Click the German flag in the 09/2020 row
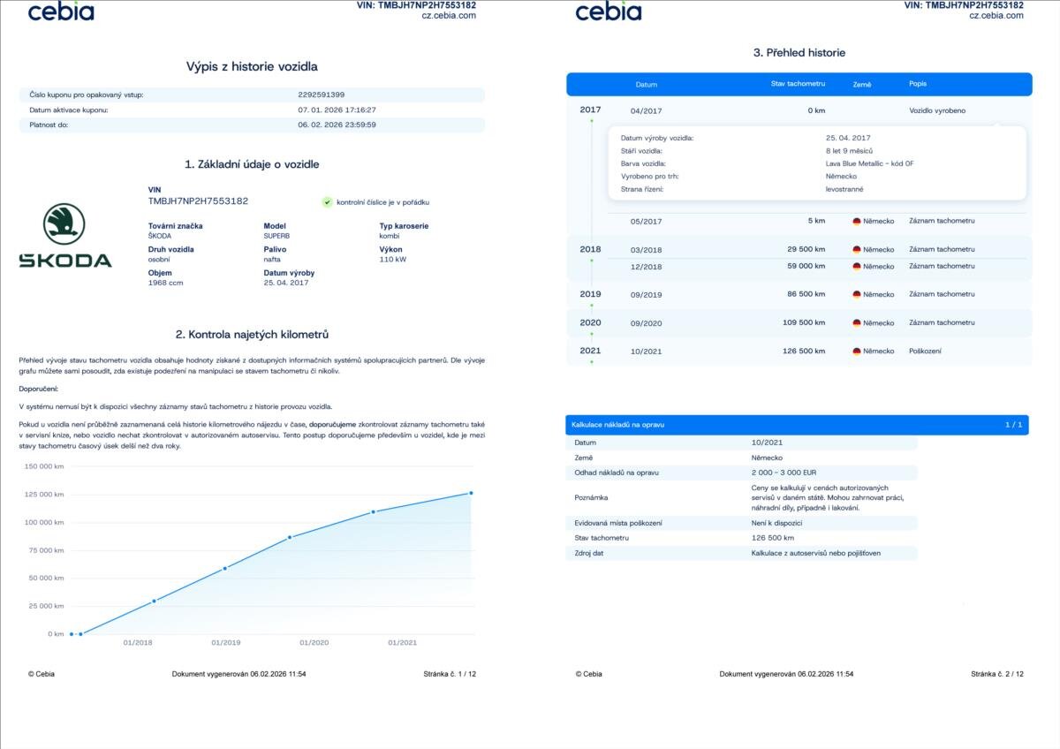The width and height of the screenshot is (1060, 749). click(857, 323)
